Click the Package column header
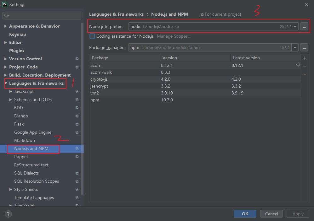This screenshot has width=314, height=221. coord(124,58)
